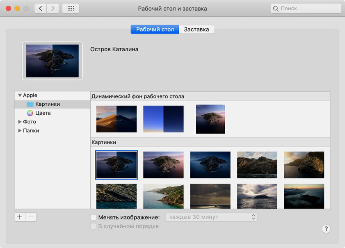Expand the Фото section
Image resolution: width=345 pixels, height=248 pixels.
point(20,122)
